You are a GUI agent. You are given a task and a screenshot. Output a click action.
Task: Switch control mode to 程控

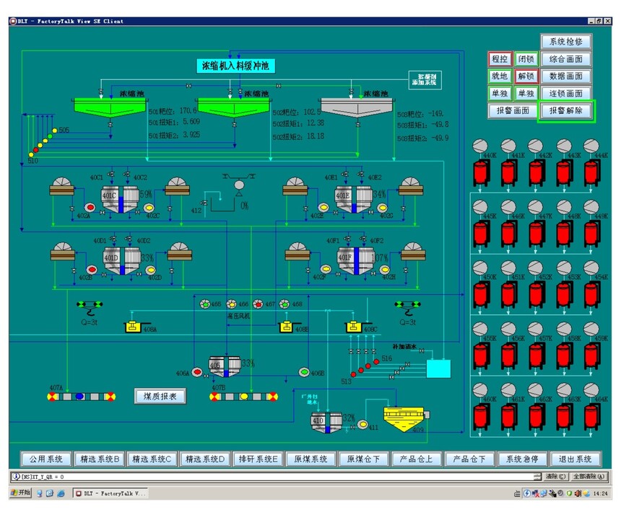click(x=500, y=59)
